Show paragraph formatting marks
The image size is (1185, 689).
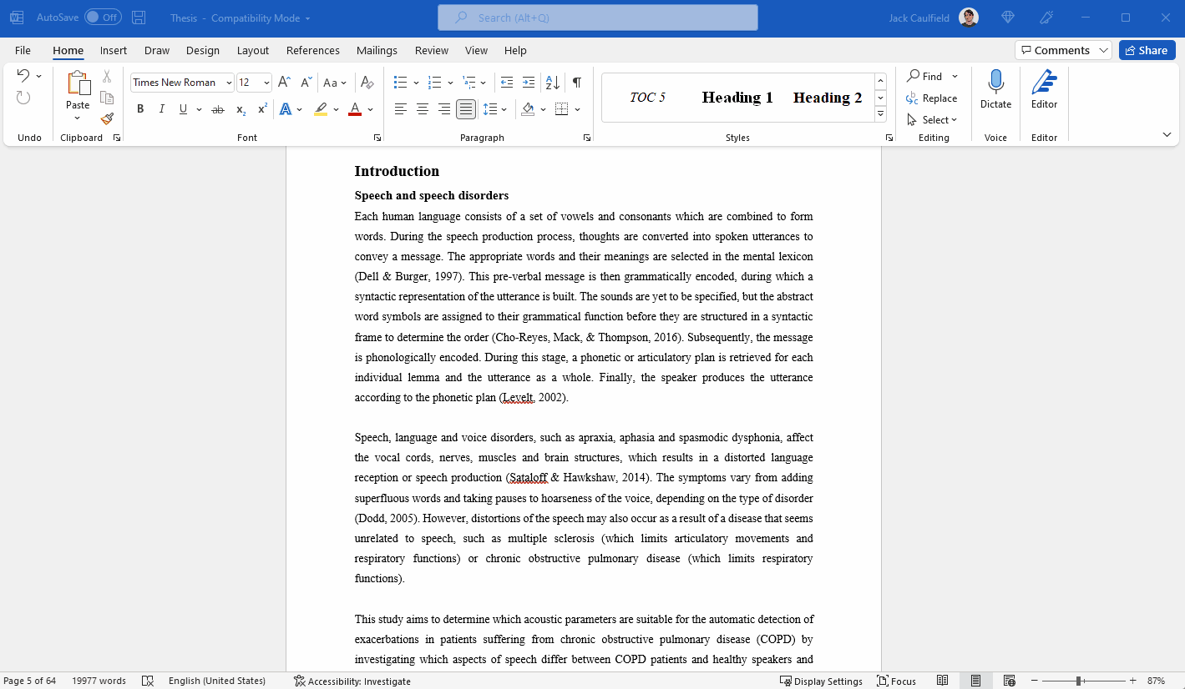(x=576, y=82)
